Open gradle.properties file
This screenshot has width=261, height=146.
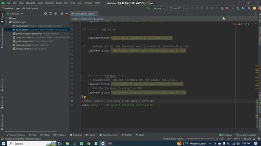(33, 41)
